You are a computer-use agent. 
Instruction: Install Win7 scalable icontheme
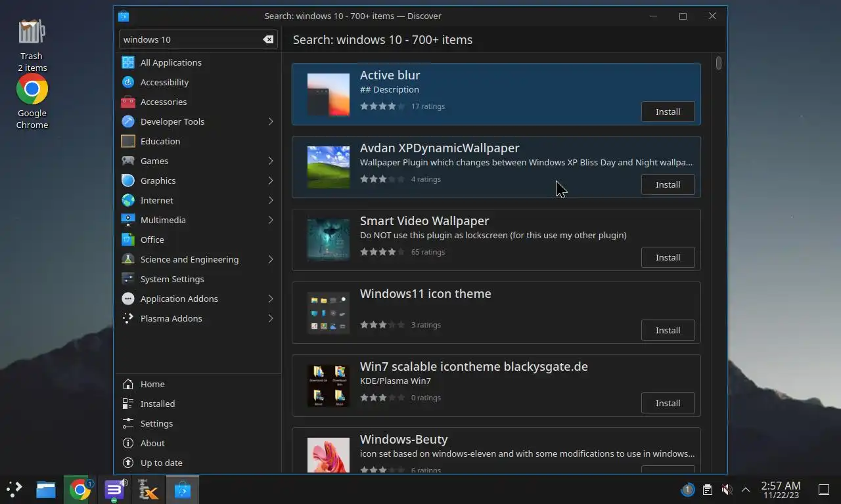668,403
